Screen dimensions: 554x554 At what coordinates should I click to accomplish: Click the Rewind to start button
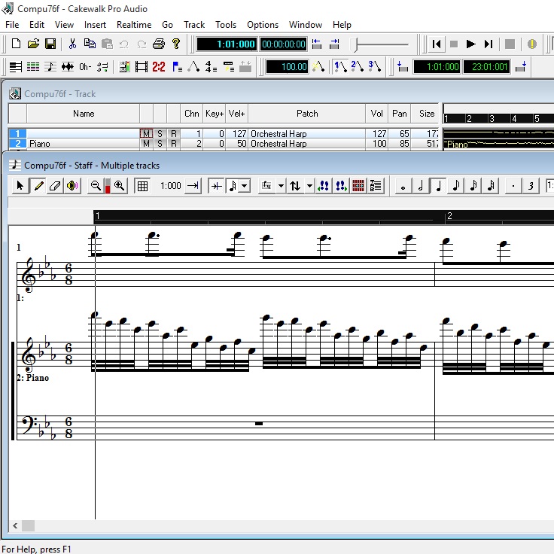(437, 44)
